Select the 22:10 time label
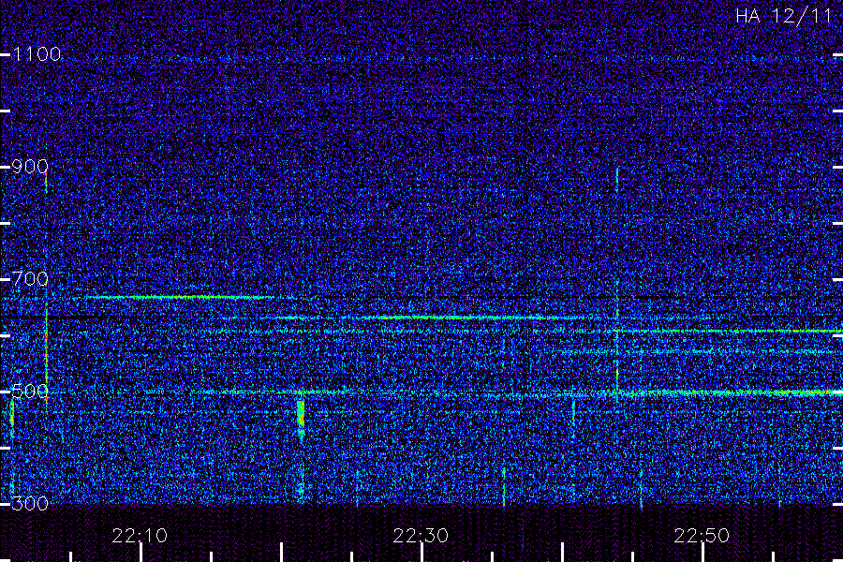 tap(140, 536)
